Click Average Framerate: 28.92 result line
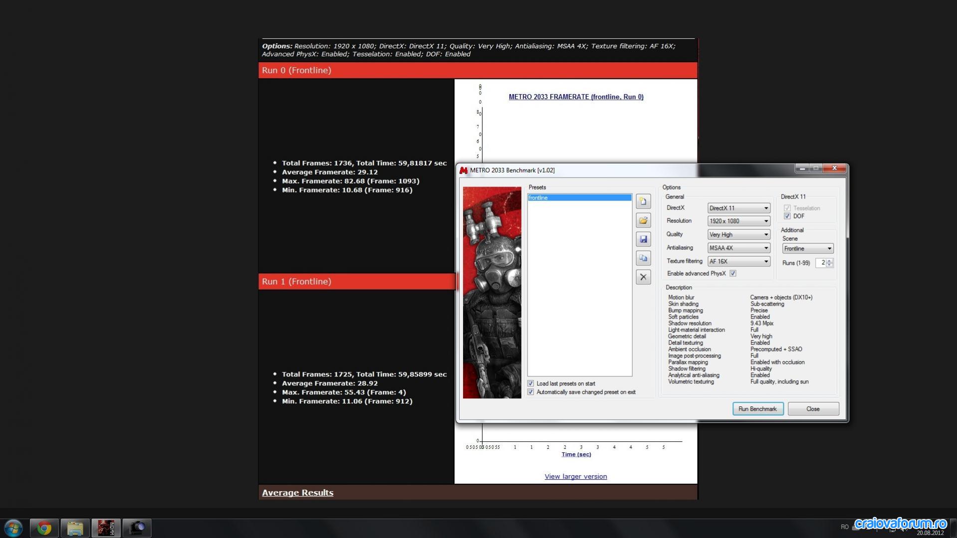957x538 pixels. 329,383
